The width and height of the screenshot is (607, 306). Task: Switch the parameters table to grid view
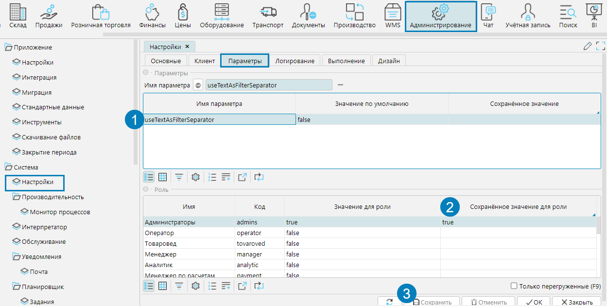pos(163,177)
